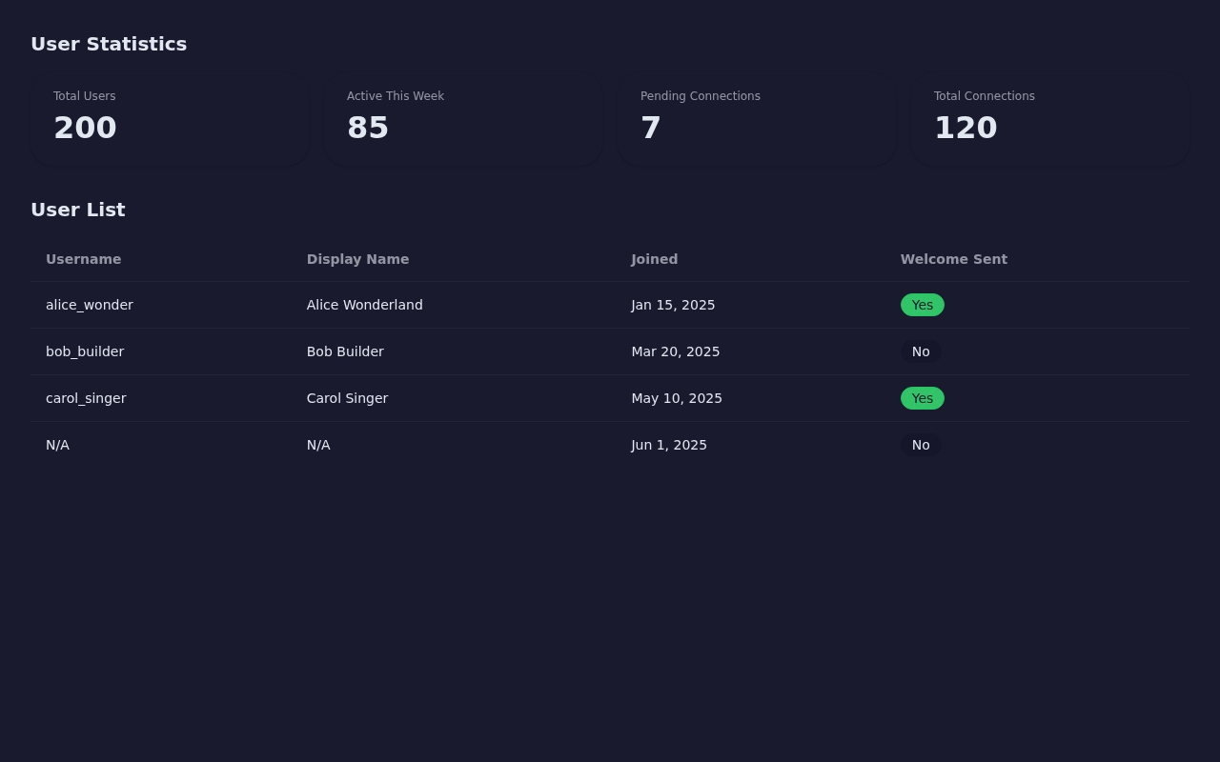Screen dimensions: 1220x762
Task: Click carol_singer in the user list
Action: 86,398
